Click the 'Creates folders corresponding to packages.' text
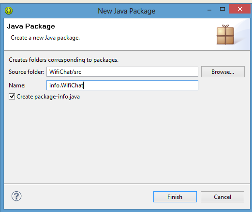252x212 pixels. (64, 60)
